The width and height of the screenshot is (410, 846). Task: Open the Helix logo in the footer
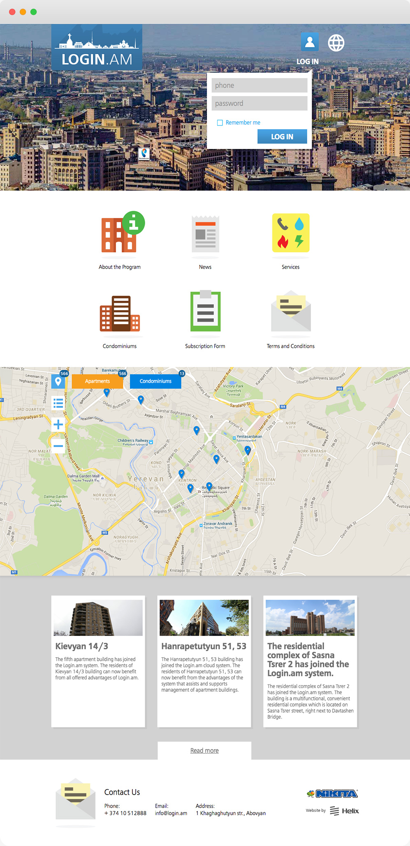(x=344, y=811)
